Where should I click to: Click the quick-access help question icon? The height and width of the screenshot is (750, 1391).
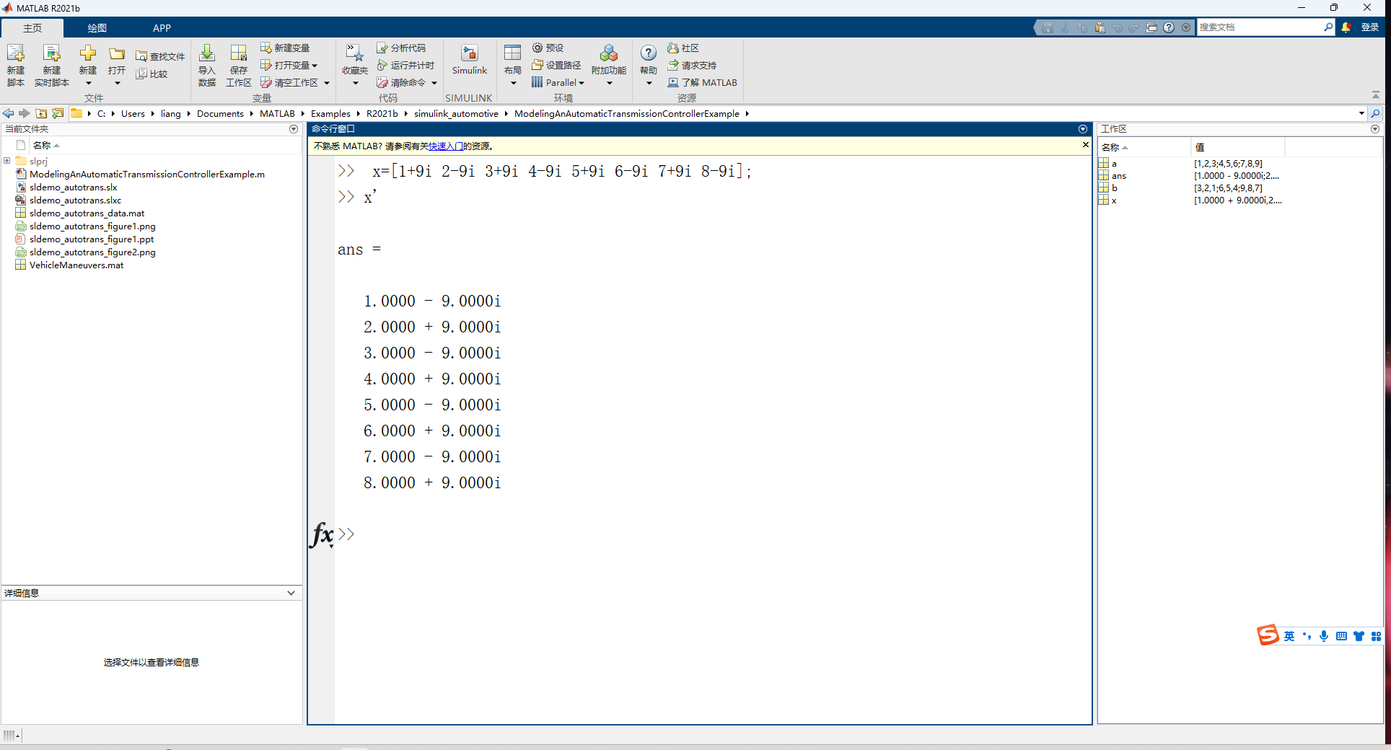click(1169, 27)
